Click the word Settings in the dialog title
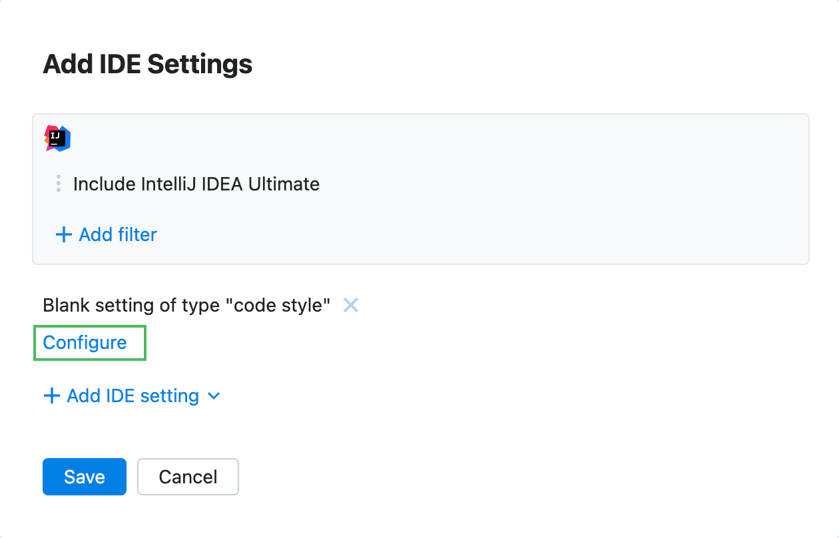The height and width of the screenshot is (538, 839). [x=200, y=65]
